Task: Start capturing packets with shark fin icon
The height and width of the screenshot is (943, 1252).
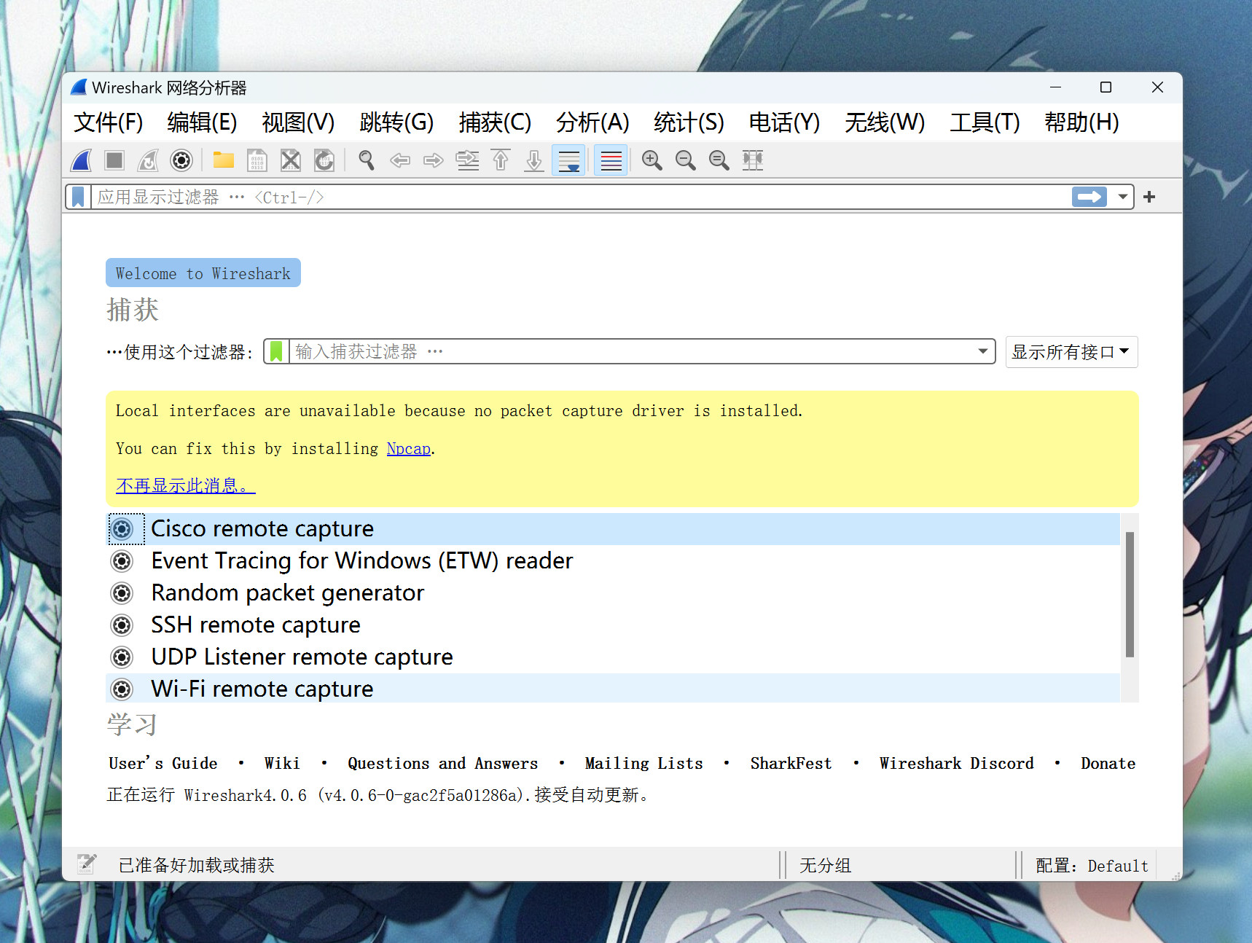Action: (82, 160)
